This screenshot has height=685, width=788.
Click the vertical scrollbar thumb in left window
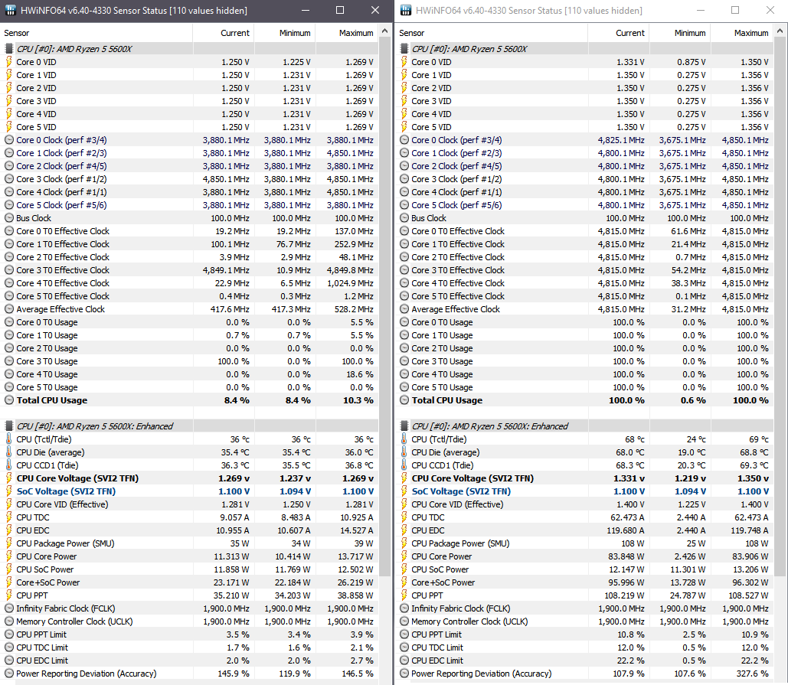[x=385, y=308]
